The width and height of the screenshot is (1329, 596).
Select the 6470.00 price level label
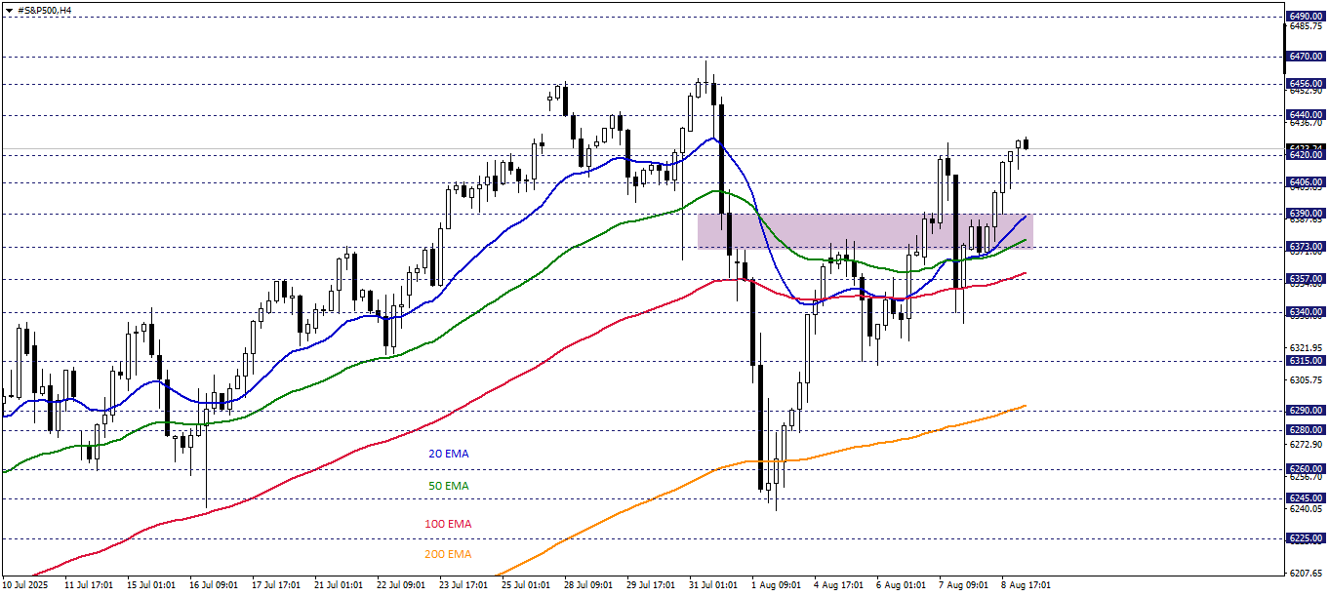click(1306, 57)
